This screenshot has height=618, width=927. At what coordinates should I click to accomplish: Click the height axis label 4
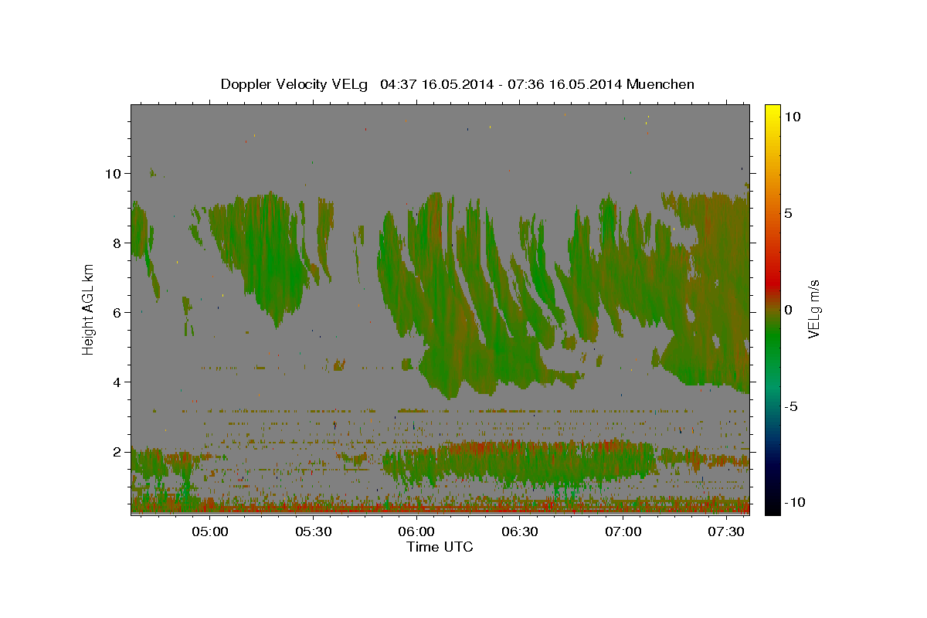click(117, 382)
